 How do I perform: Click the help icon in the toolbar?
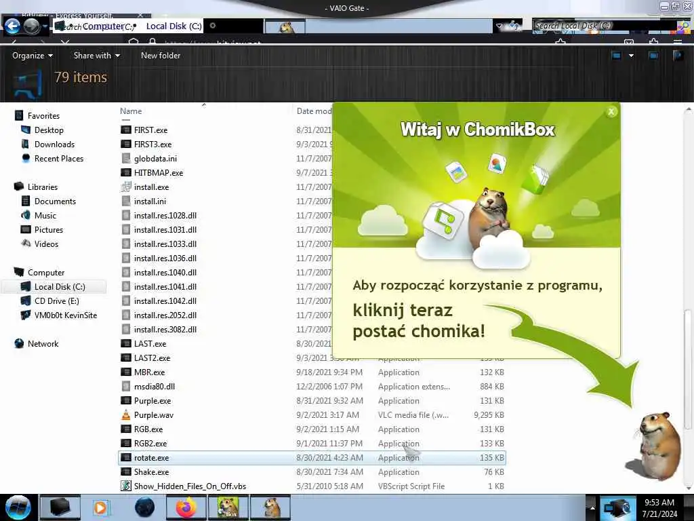coord(678,56)
